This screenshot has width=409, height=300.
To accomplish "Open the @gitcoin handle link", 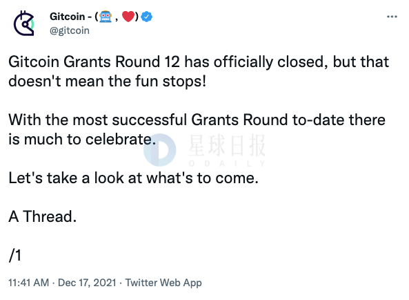I will (70, 30).
